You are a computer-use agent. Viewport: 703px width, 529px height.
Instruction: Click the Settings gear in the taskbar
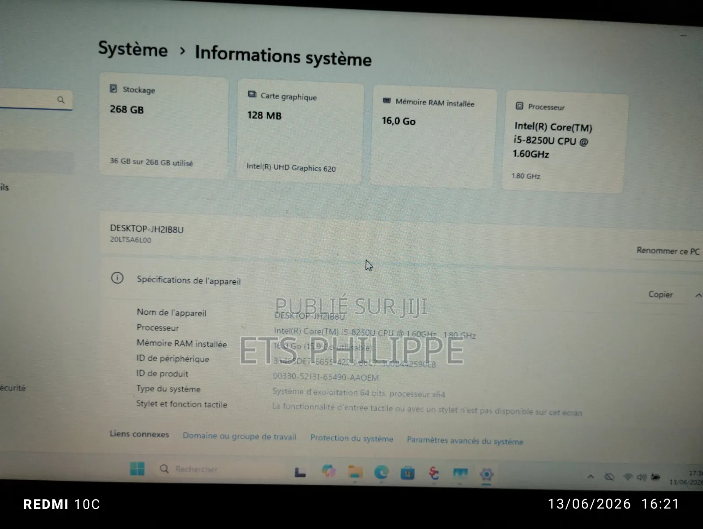tap(486, 474)
